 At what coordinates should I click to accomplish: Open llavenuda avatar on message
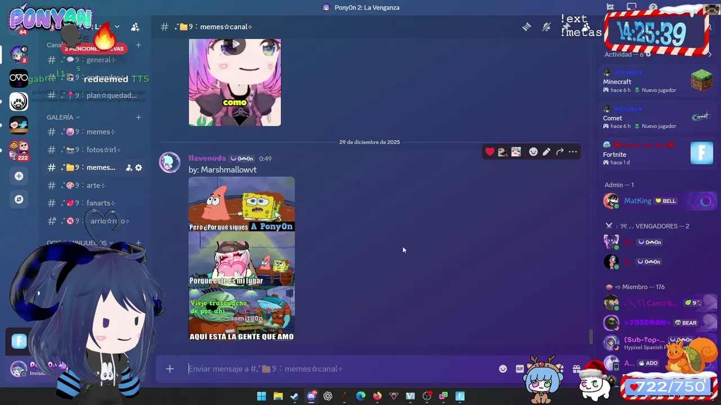tap(170, 163)
